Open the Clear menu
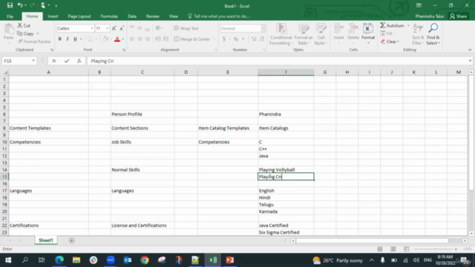This screenshot has width=475, height=267. [x=390, y=42]
